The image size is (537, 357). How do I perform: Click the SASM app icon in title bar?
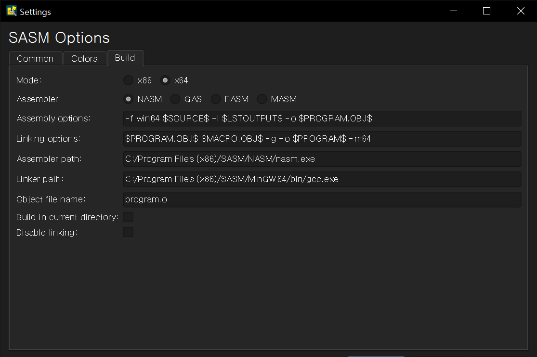pyautogui.click(x=12, y=11)
